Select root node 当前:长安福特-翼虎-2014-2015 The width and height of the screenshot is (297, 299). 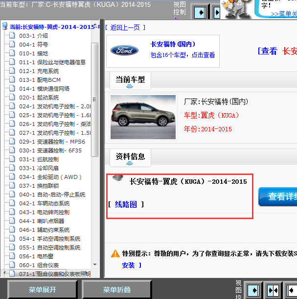[55, 27]
